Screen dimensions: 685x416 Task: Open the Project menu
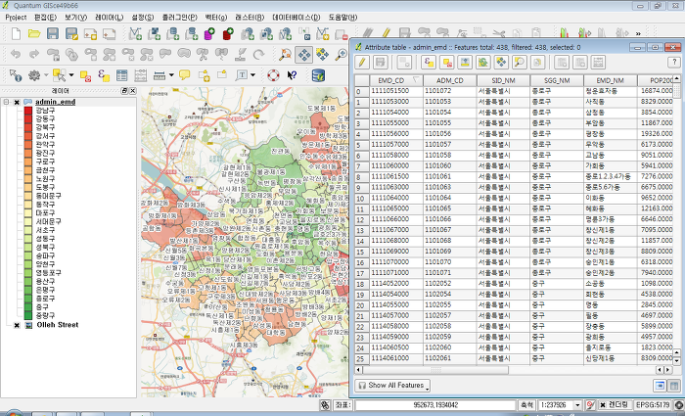coord(16,18)
